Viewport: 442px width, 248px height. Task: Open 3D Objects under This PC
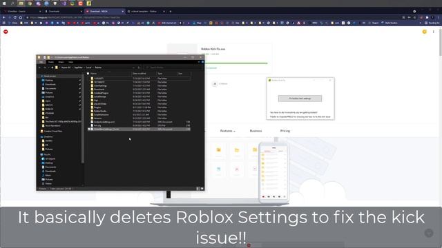coord(50,159)
